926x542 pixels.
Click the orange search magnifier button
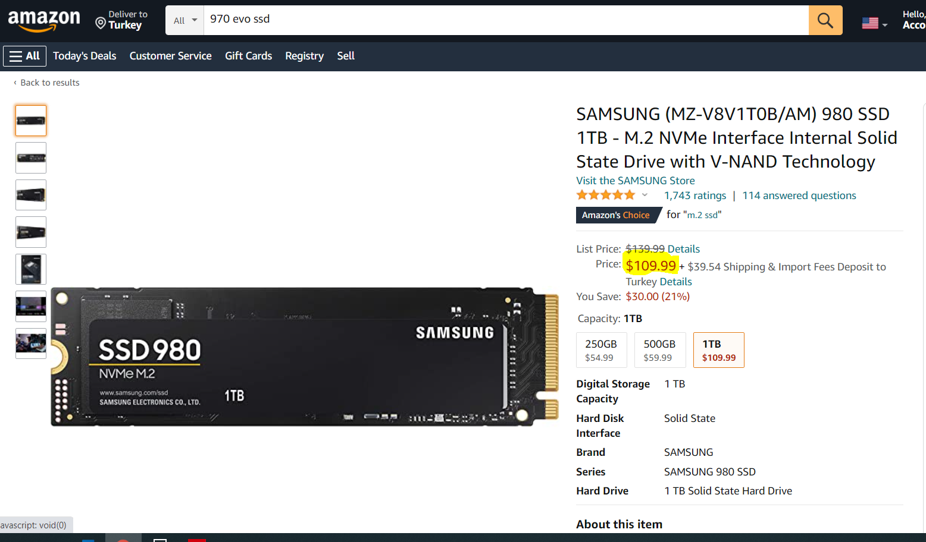click(825, 20)
